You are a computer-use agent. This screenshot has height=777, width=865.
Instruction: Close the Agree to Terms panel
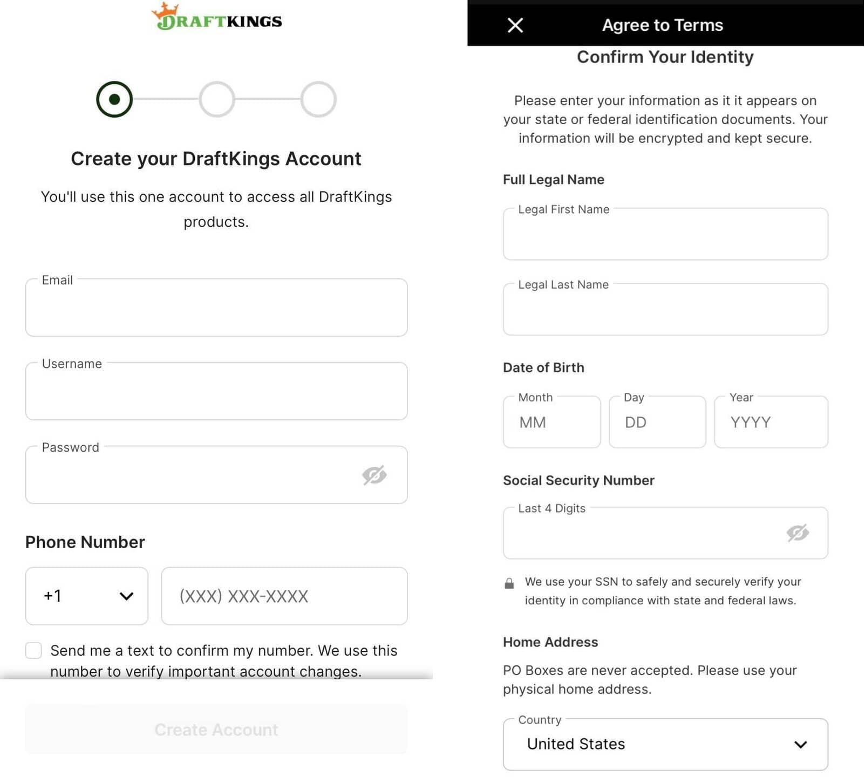point(515,25)
